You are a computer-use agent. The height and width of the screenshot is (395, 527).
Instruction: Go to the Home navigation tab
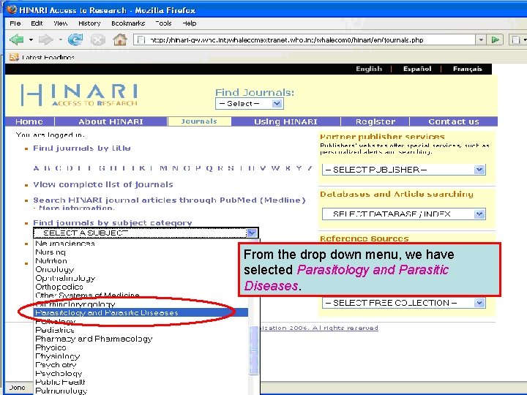[29, 121]
